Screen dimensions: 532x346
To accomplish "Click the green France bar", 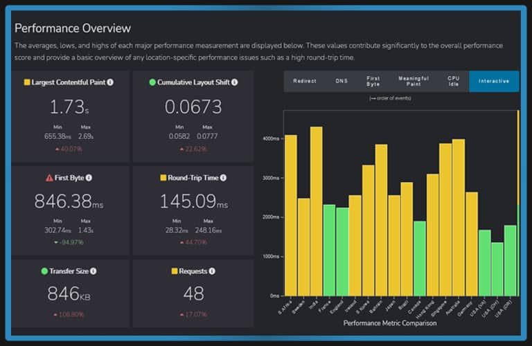I will point(330,251).
